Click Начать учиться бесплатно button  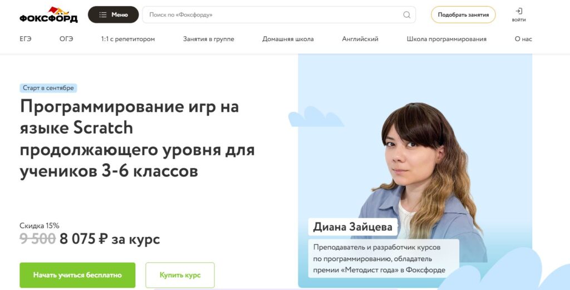pyautogui.click(x=77, y=275)
